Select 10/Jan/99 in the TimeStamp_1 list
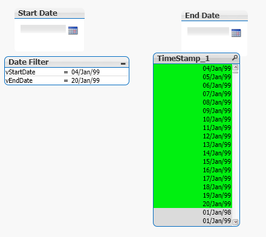Screen dimensions: 266x237 (193, 119)
